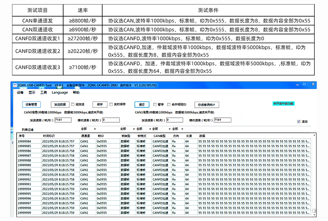The width and height of the screenshot is (328, 221).
Task: Open the 工具 menu
Action: [x=44, y=92]
